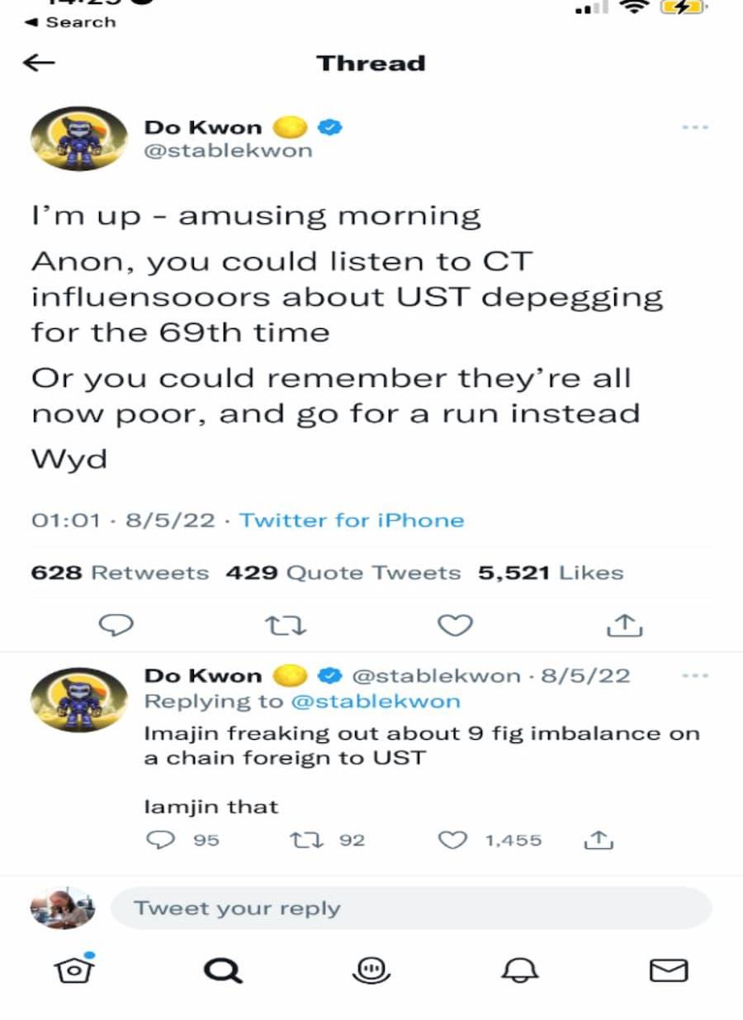Open the Messages envelope tab
The width and height of the screenshot is (743, 1020).
point(668,969)
